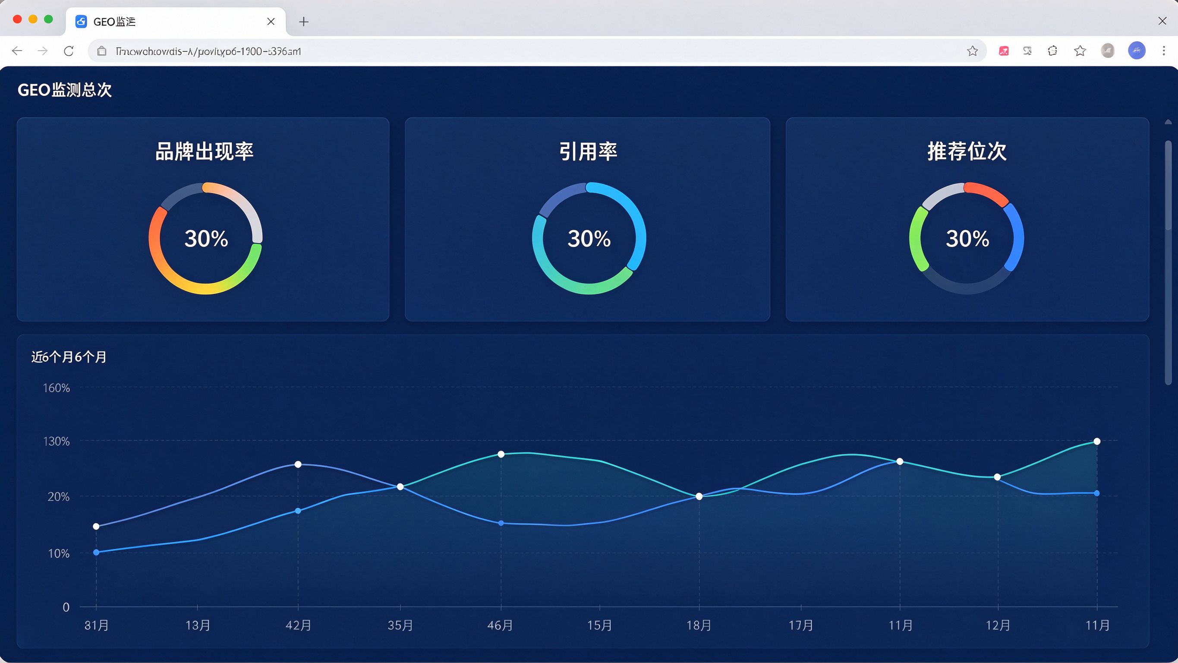Click the 品牌出现率 card title
1178x663 pixels.
click(205, 152)
